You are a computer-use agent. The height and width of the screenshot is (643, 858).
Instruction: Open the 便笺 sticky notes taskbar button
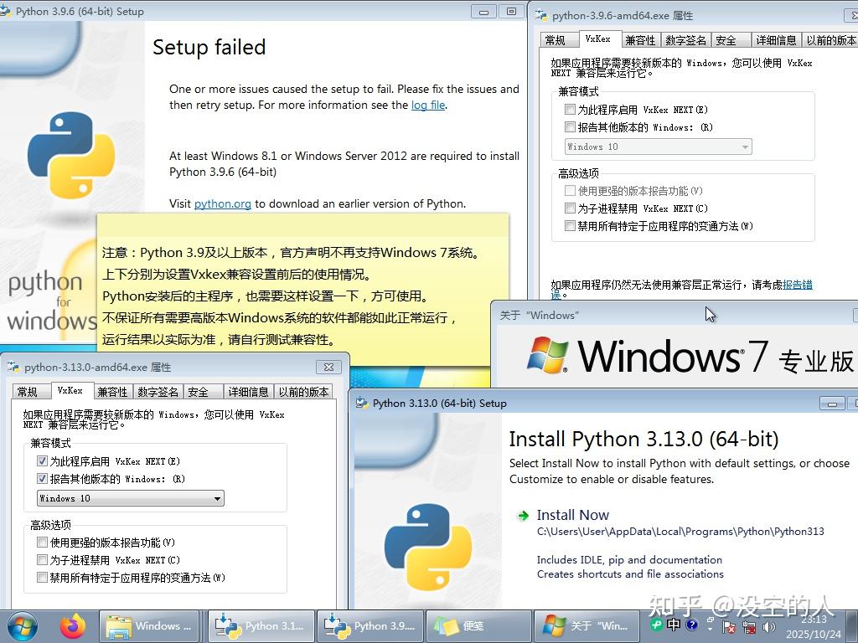click(478, 626)
